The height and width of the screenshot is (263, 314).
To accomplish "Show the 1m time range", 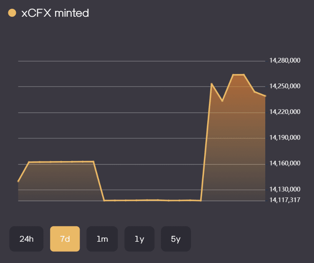I will point(102,239).
